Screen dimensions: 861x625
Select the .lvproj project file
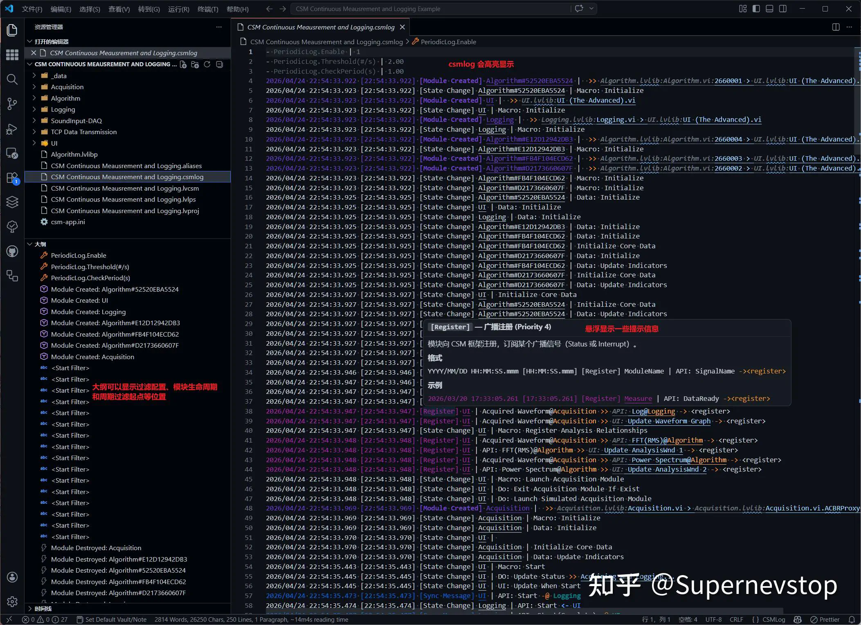point(128,211)
